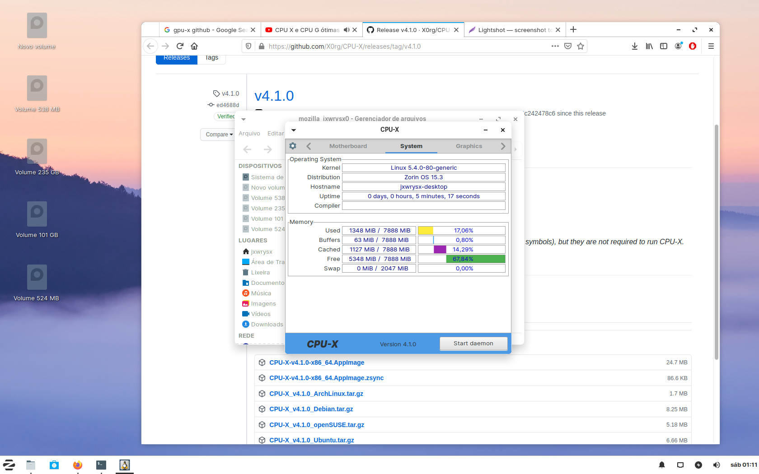Viewport: 759px width, 474px height.
Task: Open Software store from taskbar
Action: [54, 465]
